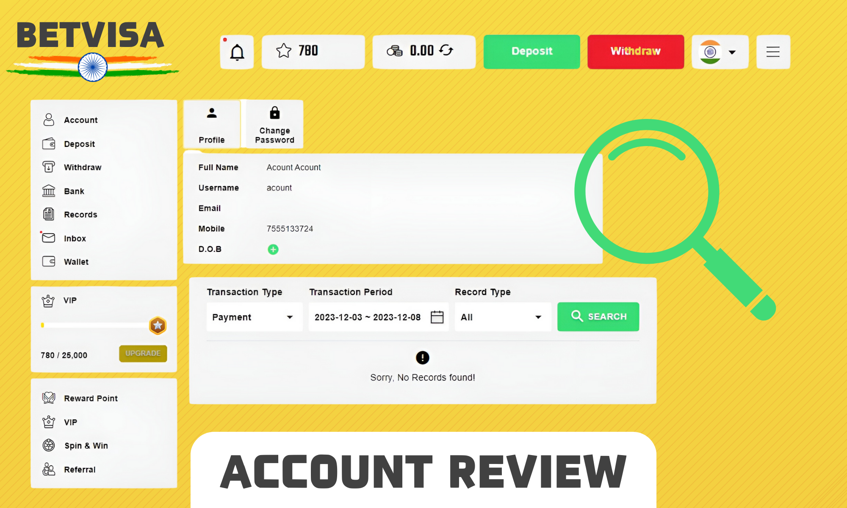Click the Withdraw sidebar icon
The height and width of the screenshot is (508, 847).
(x=48, y=167)
